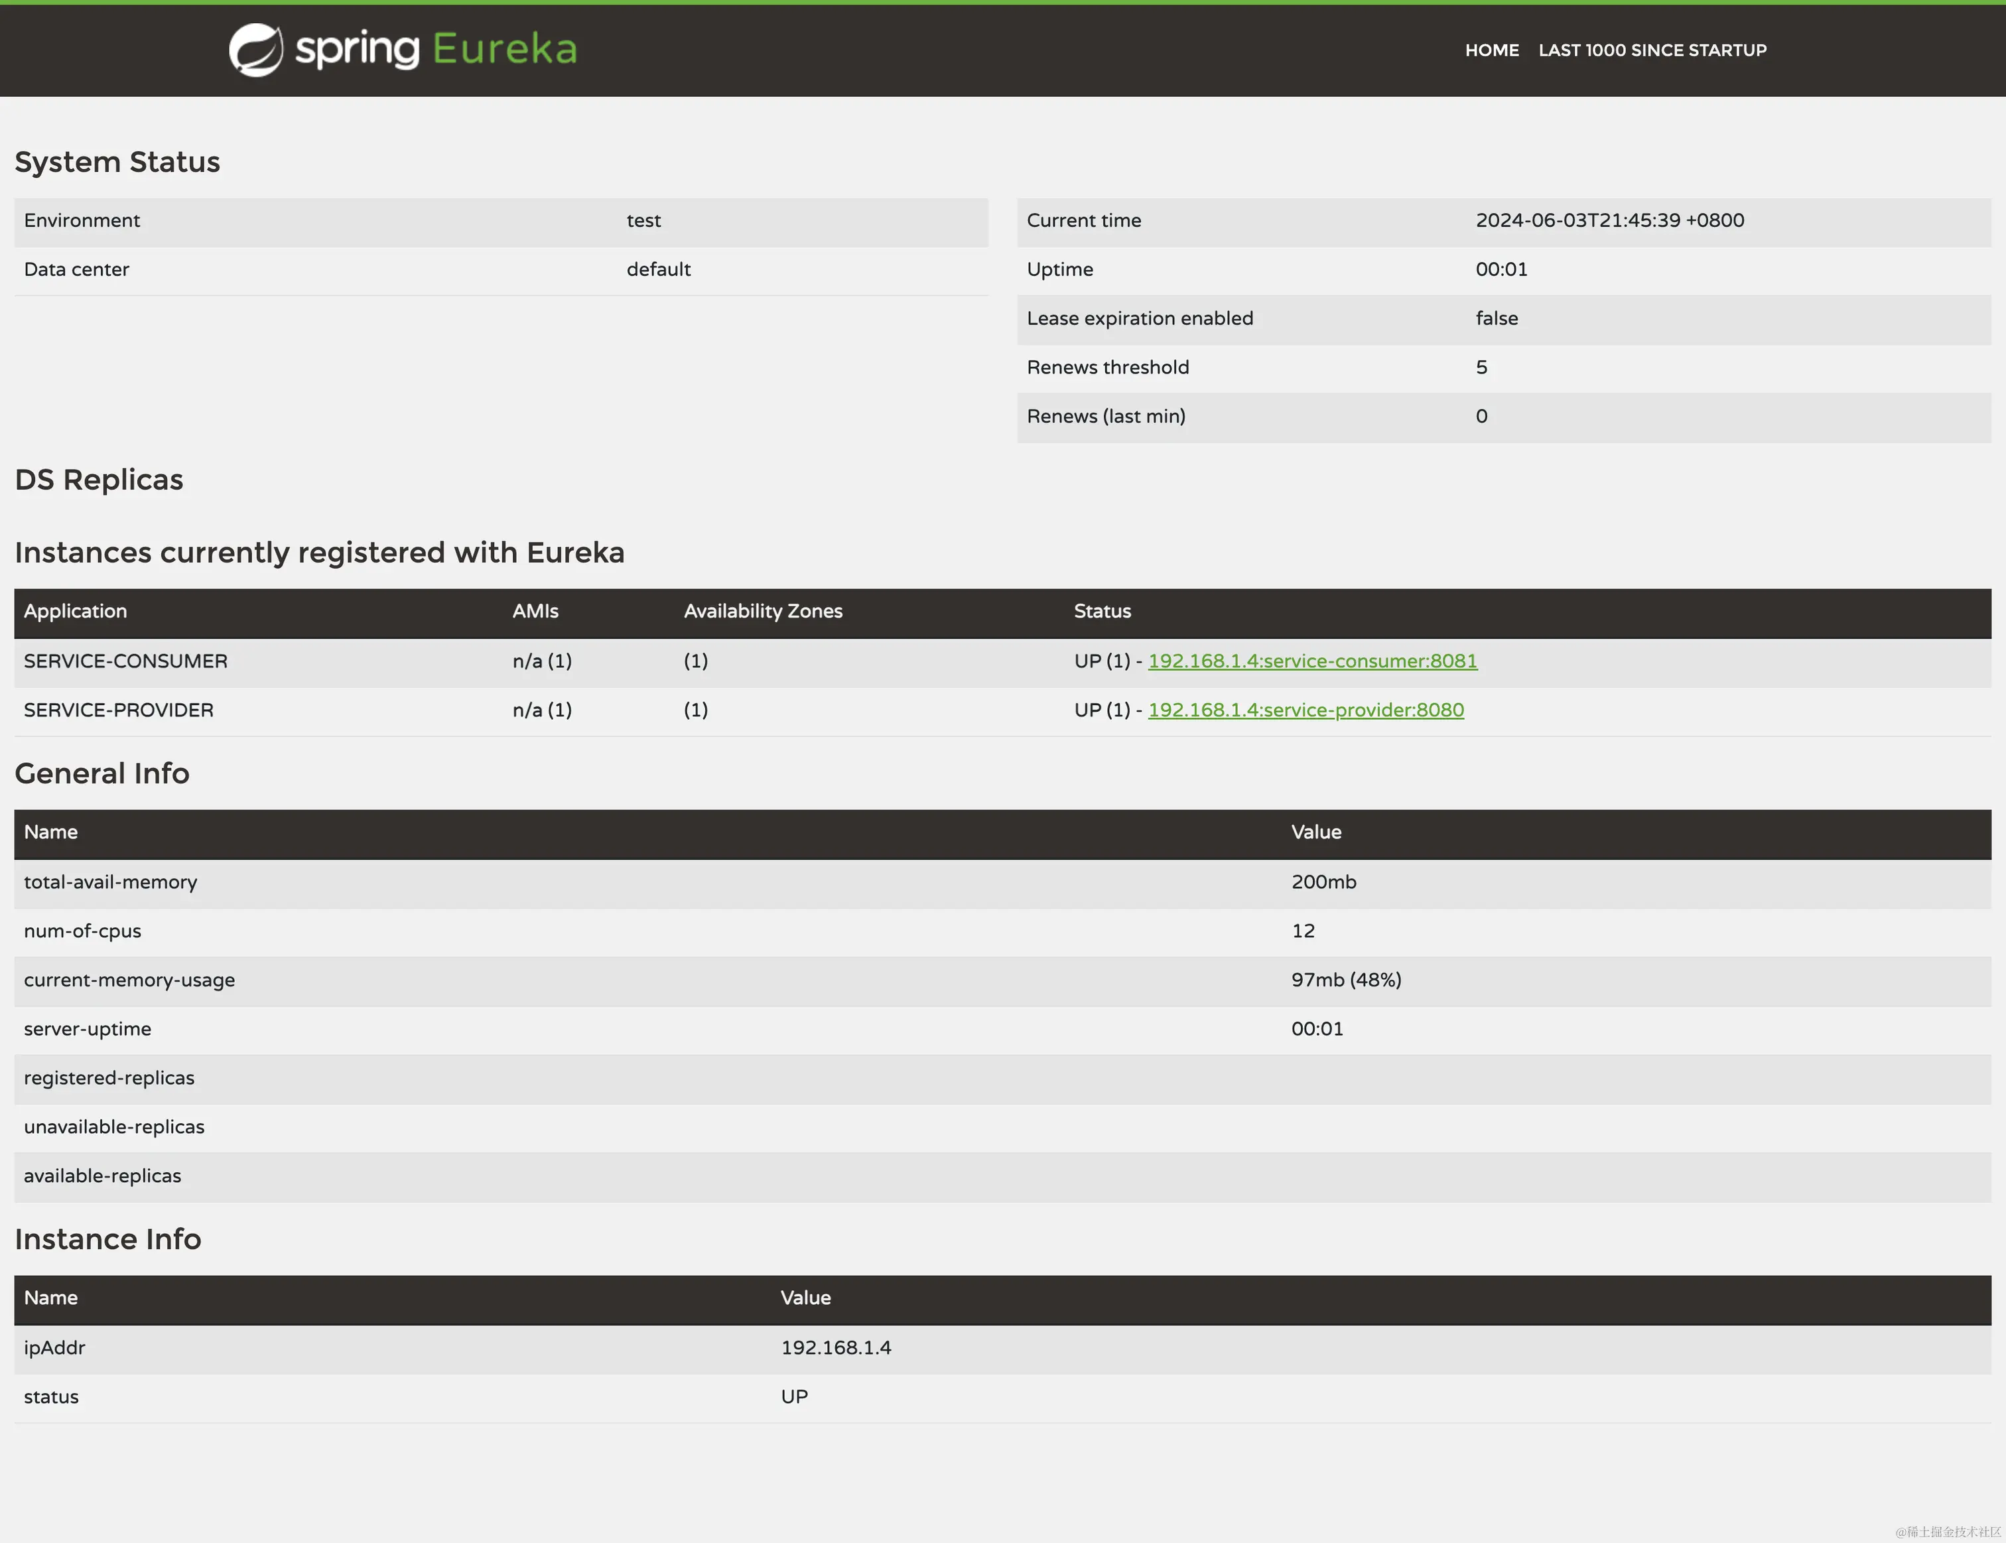Open the HOME navigation item
This screenshot has height=1543, width=2006.
pos(1491,50)
